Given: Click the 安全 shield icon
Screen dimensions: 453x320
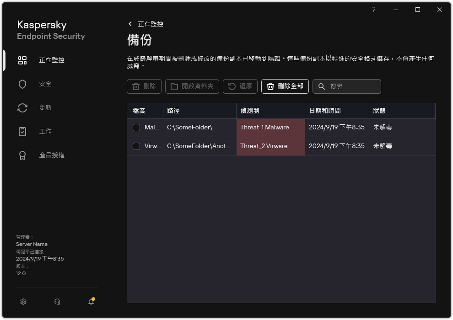Looking at the screenshot, I should 22,84.
